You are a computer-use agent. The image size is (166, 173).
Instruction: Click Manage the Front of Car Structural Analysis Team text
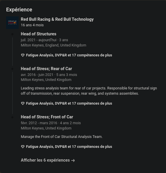(x=61, y=137)
